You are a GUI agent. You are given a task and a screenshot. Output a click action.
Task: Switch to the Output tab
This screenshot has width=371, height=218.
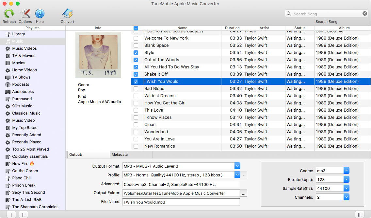click(89, 155)
